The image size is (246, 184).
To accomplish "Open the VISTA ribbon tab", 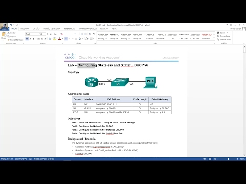I will point(114,29).
